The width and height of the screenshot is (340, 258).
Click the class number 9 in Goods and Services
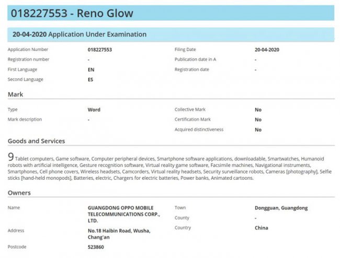coord(11,157)
